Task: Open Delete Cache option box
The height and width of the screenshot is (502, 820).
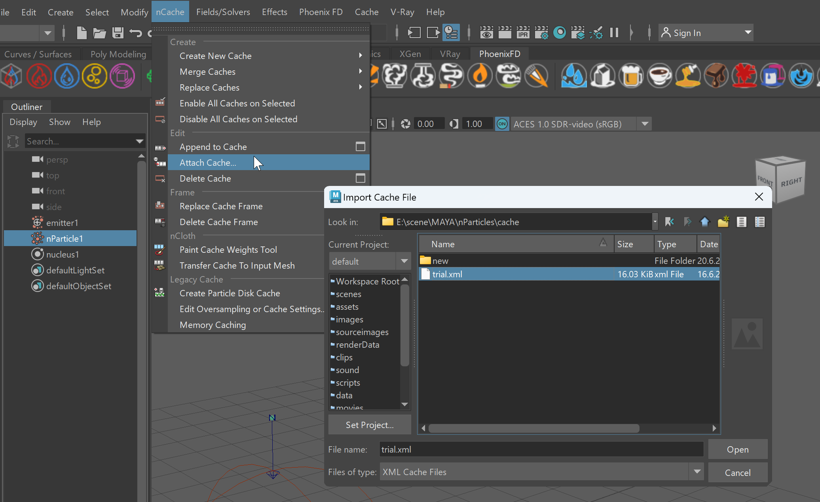Action: tap(360, 178)
